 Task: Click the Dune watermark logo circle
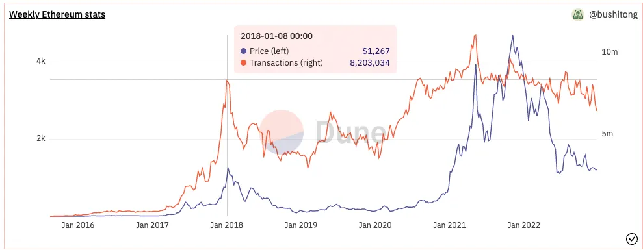(282, 131)
